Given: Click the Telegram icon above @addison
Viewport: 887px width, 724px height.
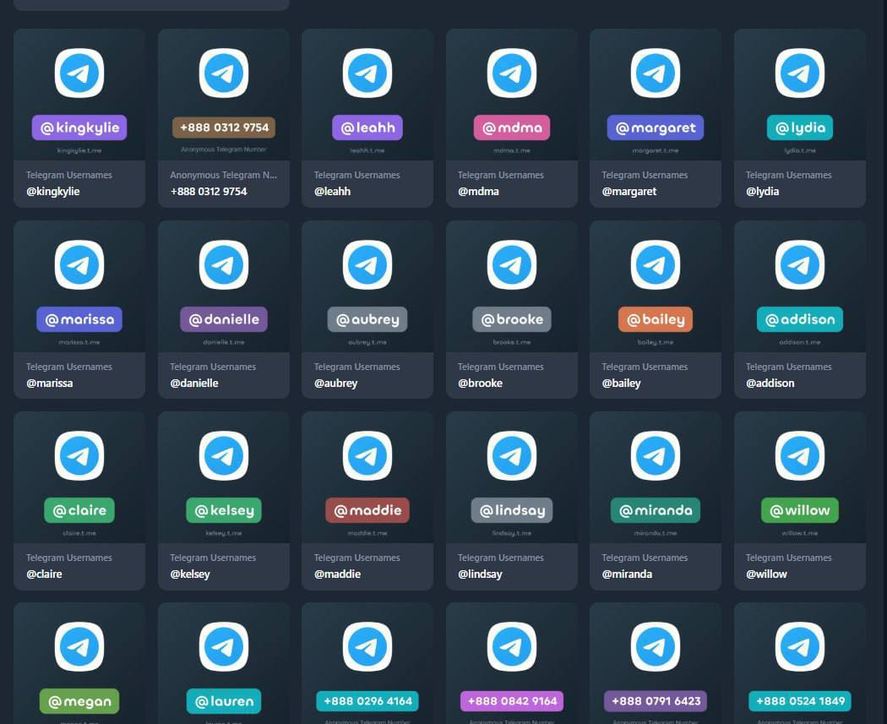Looking at the screenshot, I should coord(799,264).
